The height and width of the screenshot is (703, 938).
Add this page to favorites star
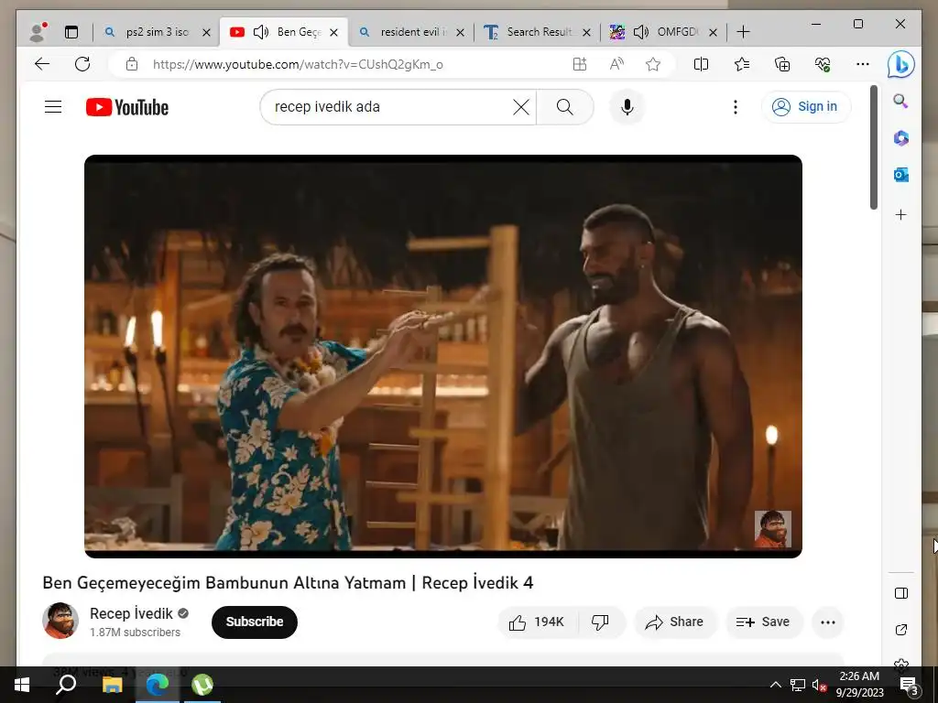[x=653, y=64]
